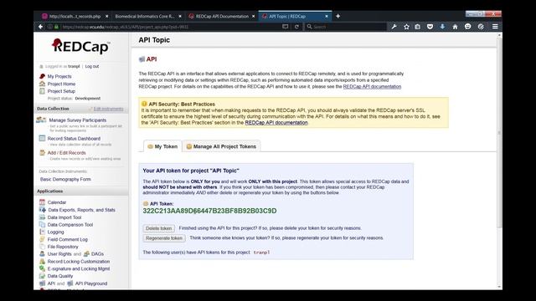Open the Firefox hamburger menu
The width and height of the screenshot is (536, 301).
click(x=495, y=27)
